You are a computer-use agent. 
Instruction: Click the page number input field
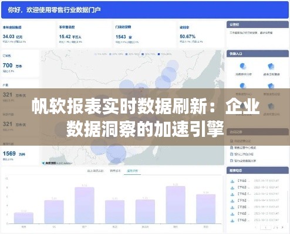coord(265,228)
